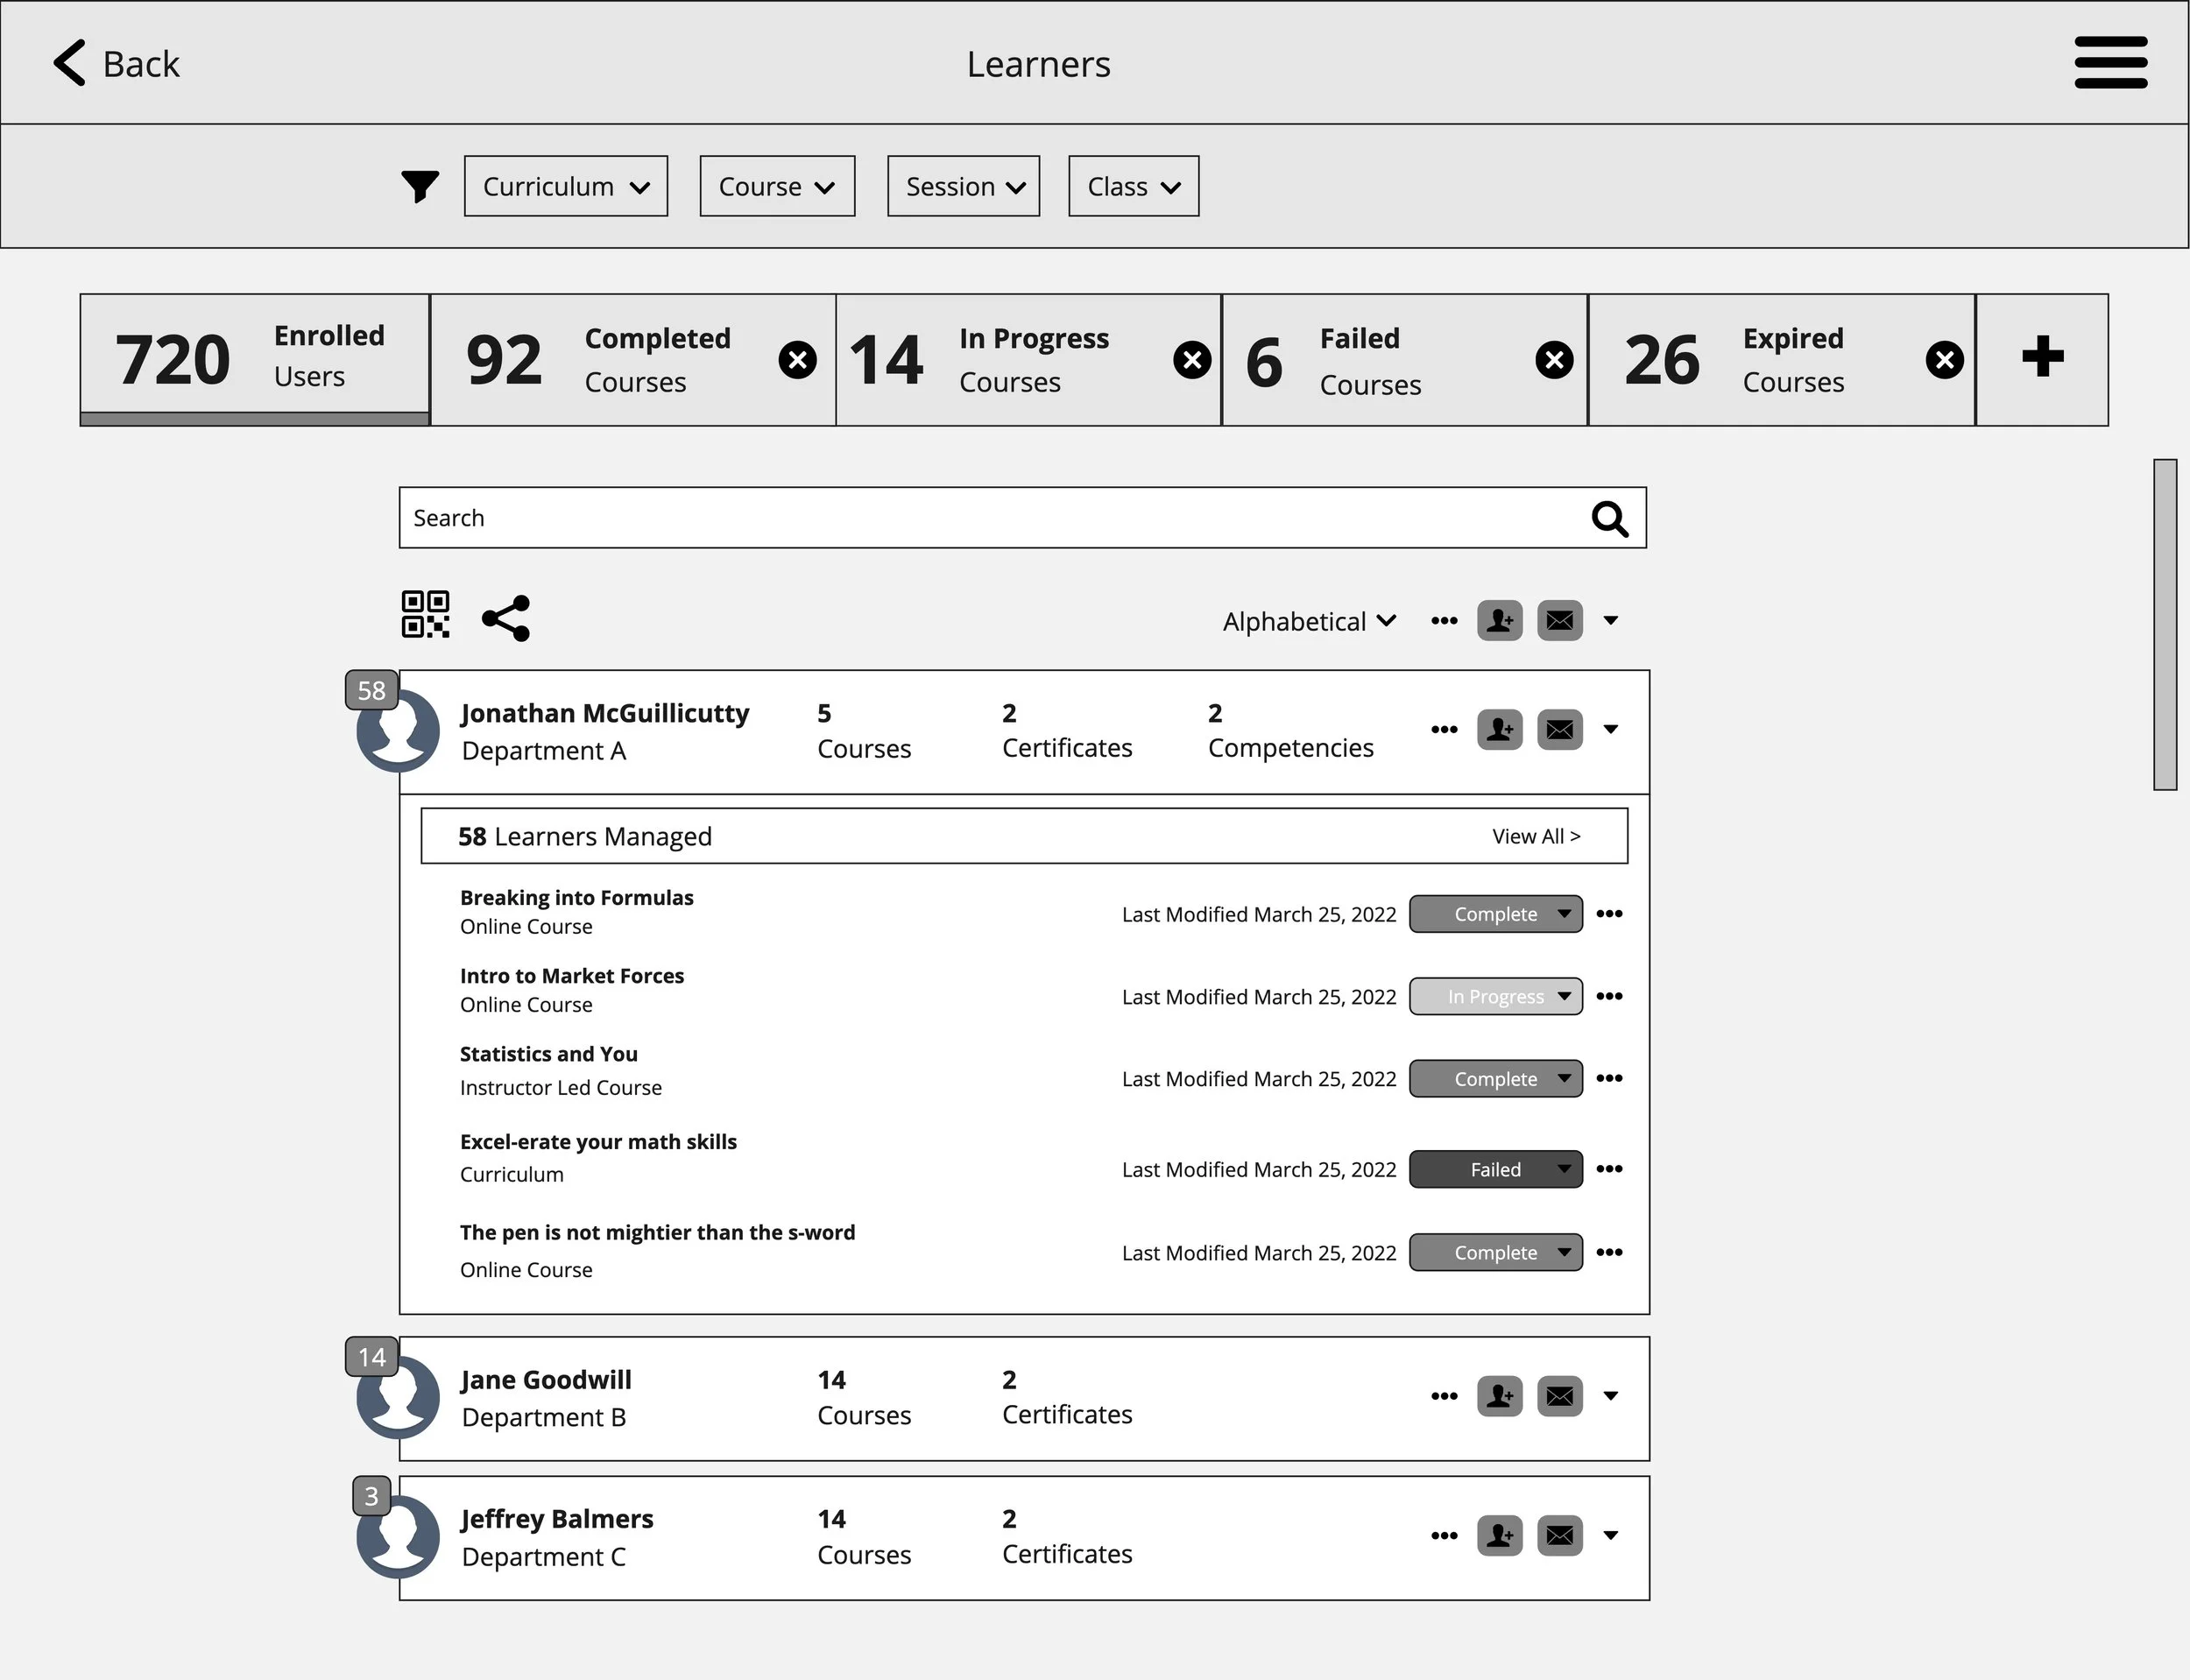Remove the Expired Courses tile
Screen dimensions: 2190x1680
click(x=1943, y=360)
